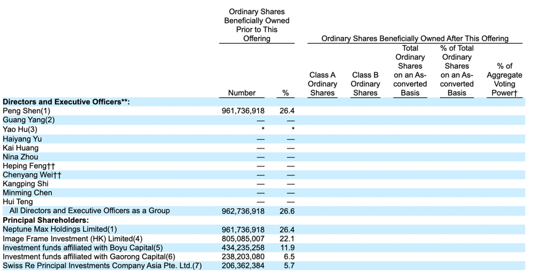Image resolution: width=533 pixels, height=276 pixels.
Task: Click the share count 238,203,080
Action: click(x=243, y=257)
